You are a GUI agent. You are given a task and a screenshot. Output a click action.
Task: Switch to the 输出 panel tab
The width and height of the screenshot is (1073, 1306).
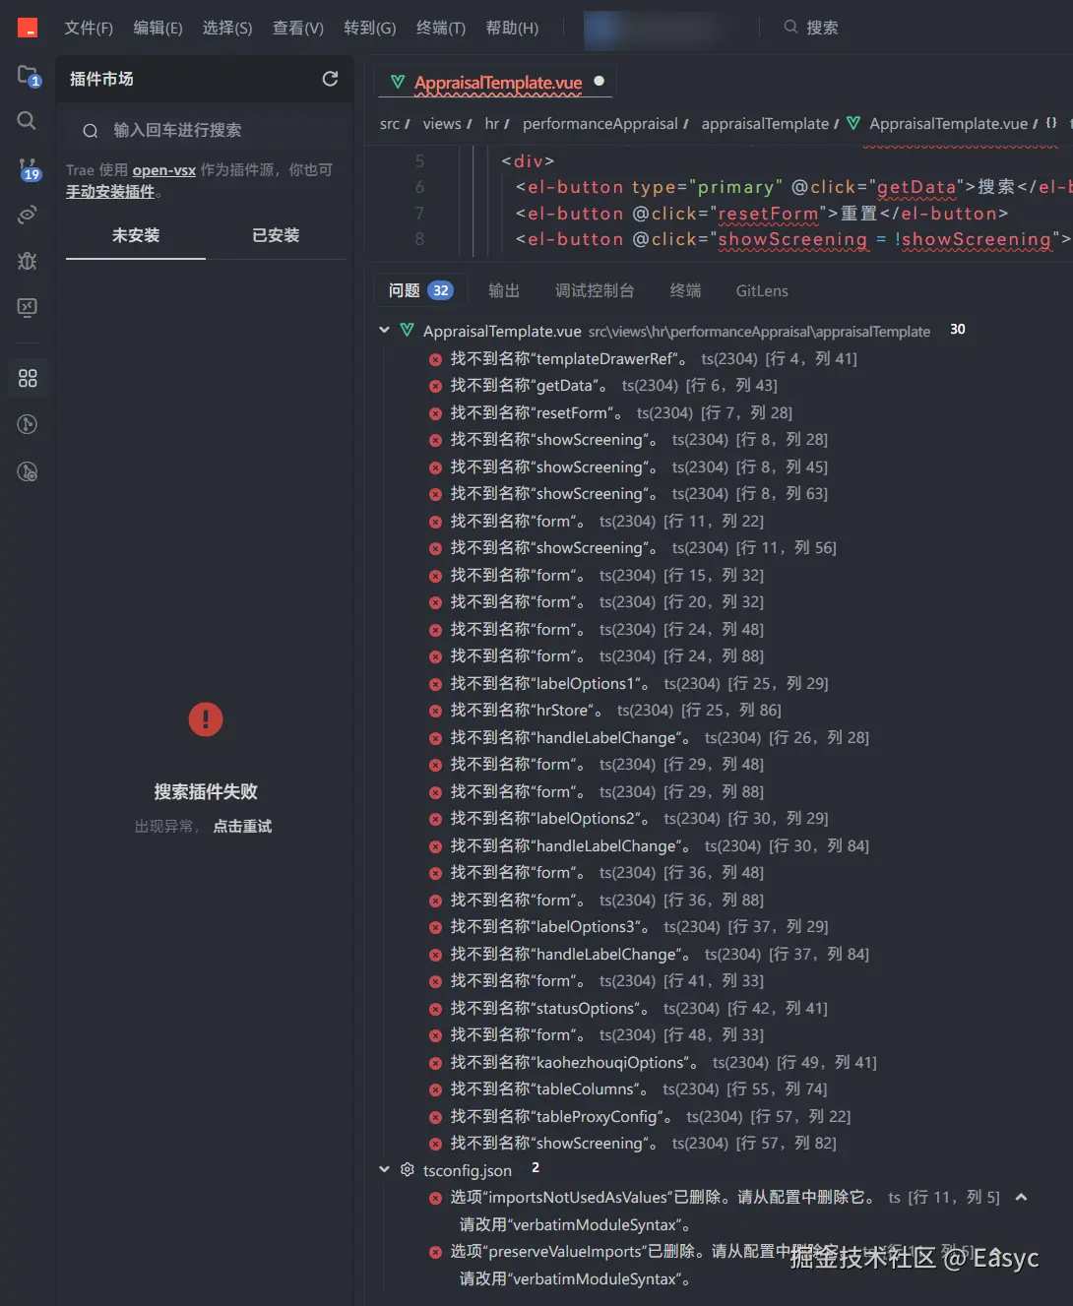click(503, 289)
